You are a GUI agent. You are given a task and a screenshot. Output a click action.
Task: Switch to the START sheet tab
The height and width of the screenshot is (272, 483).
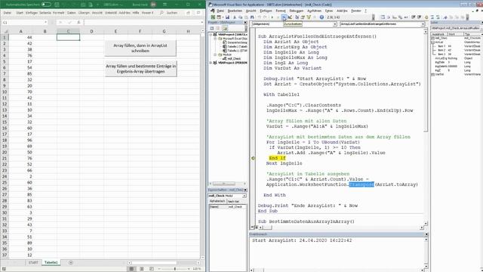pos(33,262)
